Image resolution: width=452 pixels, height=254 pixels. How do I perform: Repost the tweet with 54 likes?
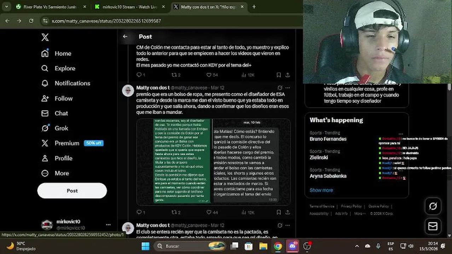tap(176, 75)
